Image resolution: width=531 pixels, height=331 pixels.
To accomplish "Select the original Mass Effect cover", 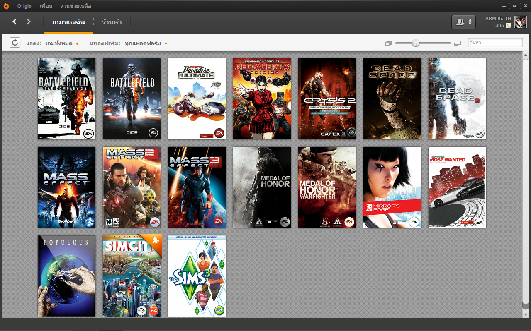I will (x=67, y=187).
